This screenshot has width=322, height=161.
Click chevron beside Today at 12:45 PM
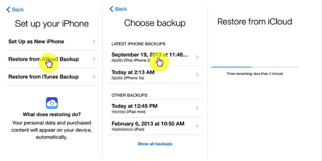pyautogui.click(x=197, y=108)
